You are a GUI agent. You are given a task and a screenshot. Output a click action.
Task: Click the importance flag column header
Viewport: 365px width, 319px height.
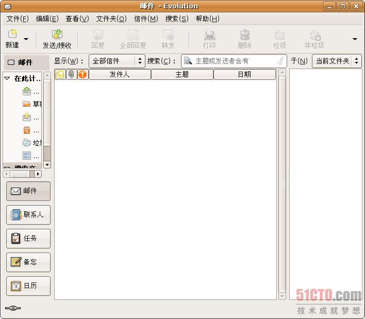tap(82, 74)
